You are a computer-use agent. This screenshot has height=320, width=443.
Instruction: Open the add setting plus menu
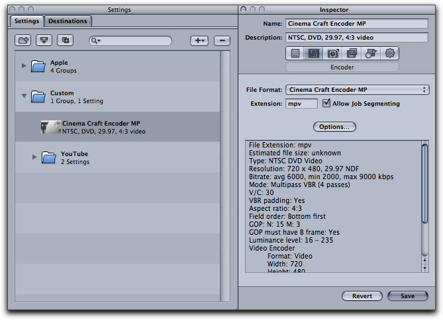coord(199,40)
